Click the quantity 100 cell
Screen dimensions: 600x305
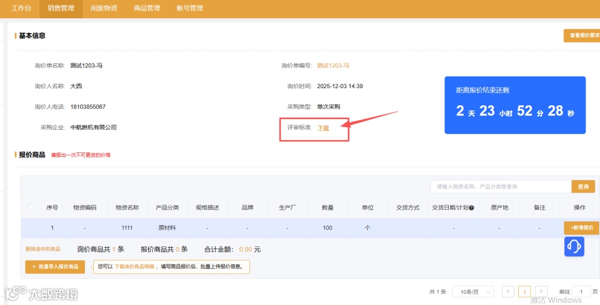(328, 227)
